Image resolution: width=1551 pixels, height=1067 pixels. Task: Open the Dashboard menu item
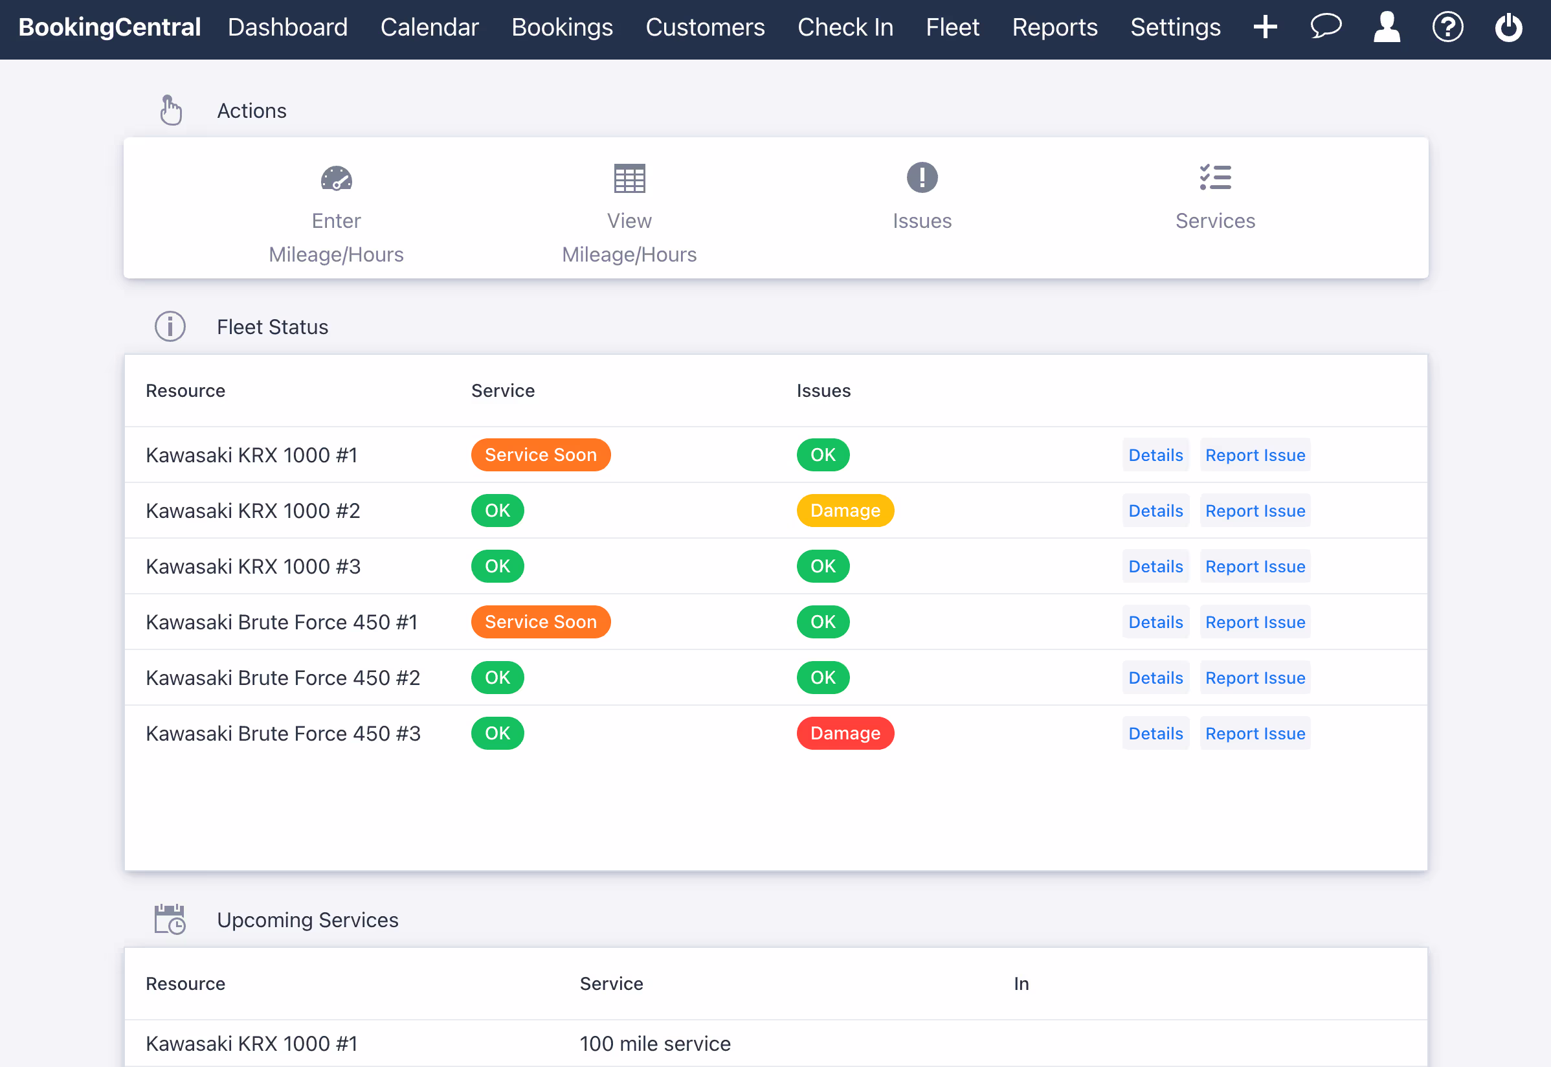pyautogui.click(x=288, y=27)
